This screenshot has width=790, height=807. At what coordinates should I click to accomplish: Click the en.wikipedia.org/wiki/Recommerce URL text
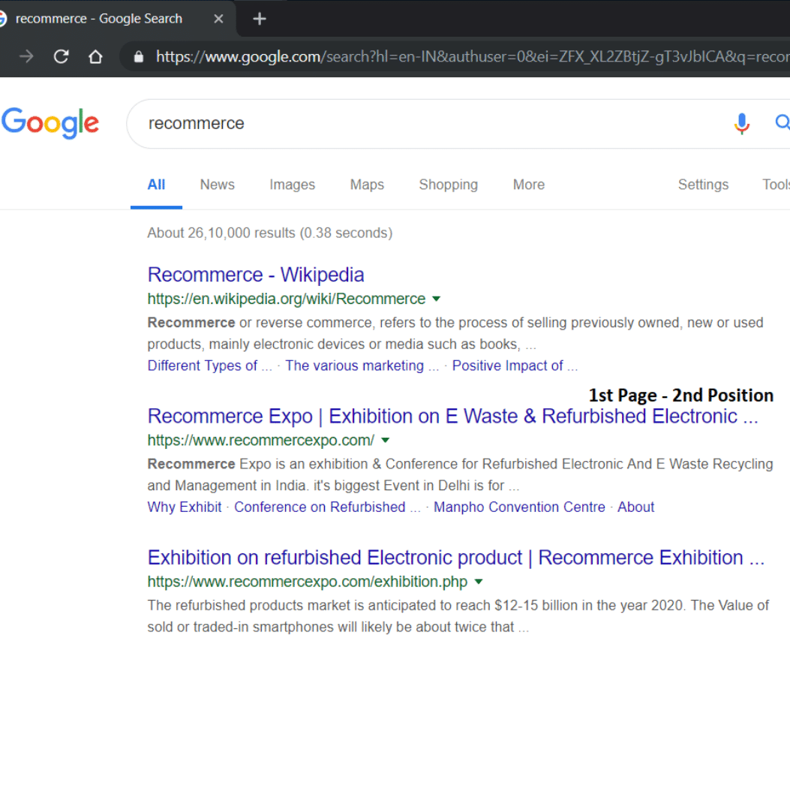point(287,299)
